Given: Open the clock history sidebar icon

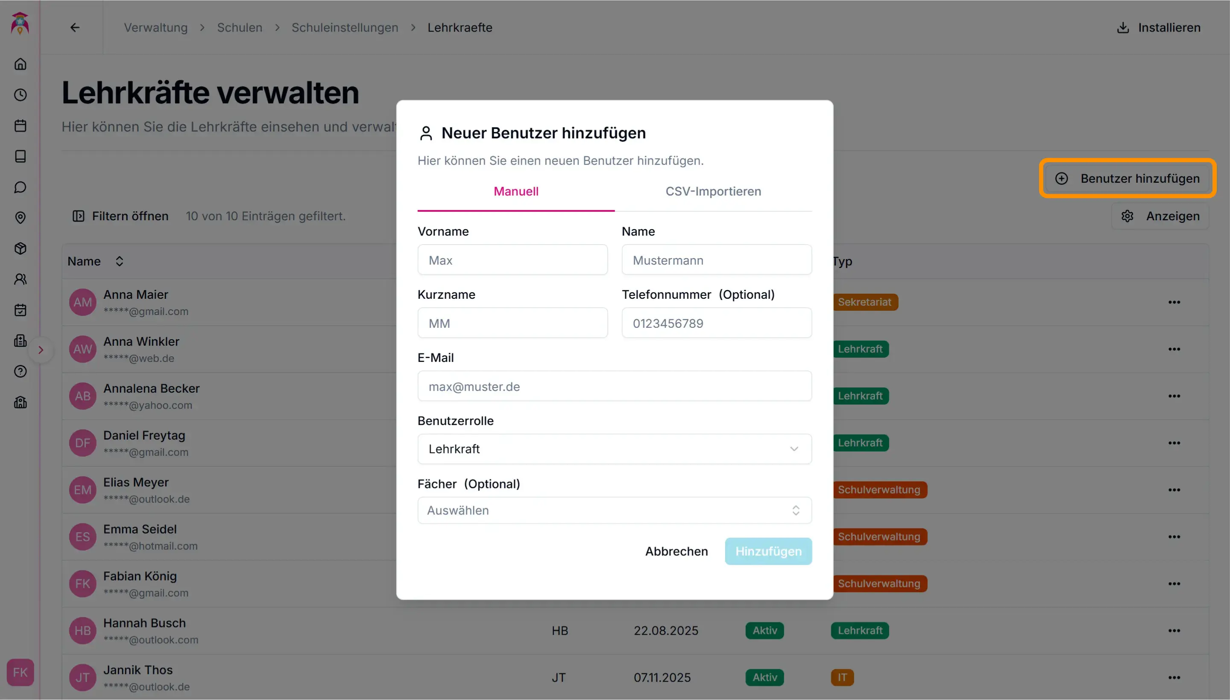Looking at the screenshot, I should [20, 95].
